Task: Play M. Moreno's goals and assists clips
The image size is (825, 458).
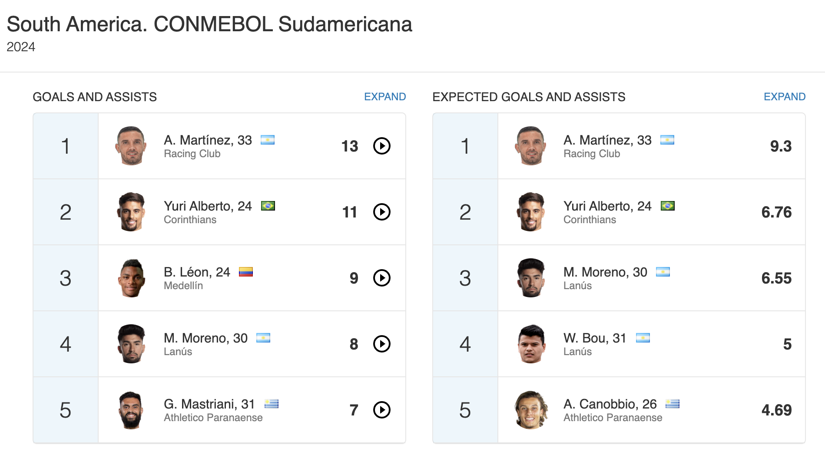Action: pos(382,344)
